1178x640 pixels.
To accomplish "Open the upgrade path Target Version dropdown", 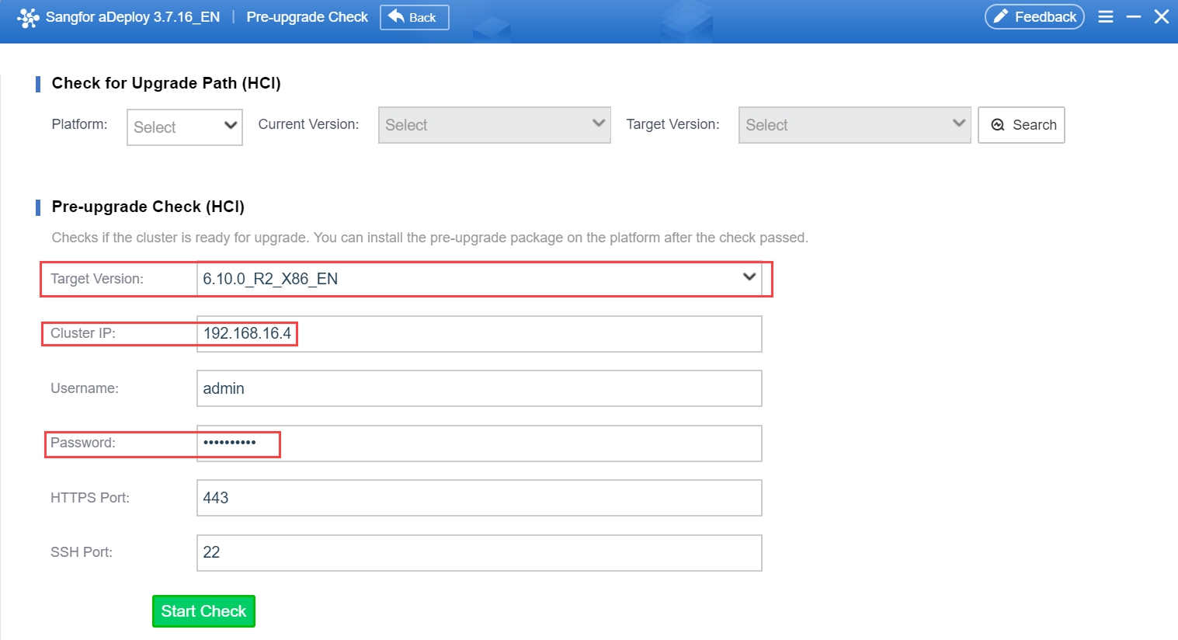I will [x=854, y=125].
